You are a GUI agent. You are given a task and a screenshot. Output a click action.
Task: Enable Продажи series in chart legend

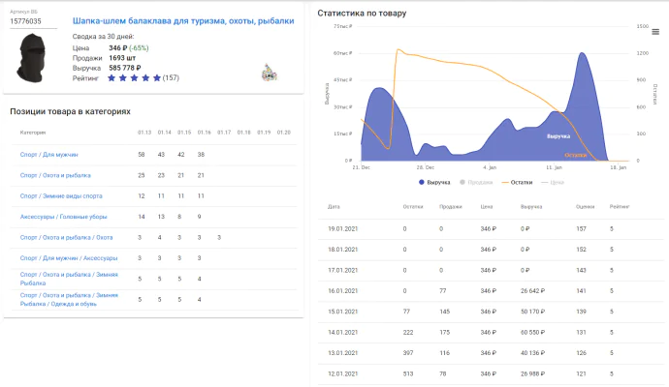coord(478,182)
